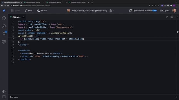Click the browser zoom magnifier icon

[x=152, y=6]
